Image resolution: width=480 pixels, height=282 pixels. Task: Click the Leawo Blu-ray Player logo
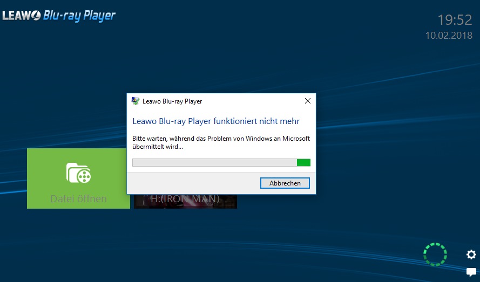pyautogui.click(x=59, y=15)
